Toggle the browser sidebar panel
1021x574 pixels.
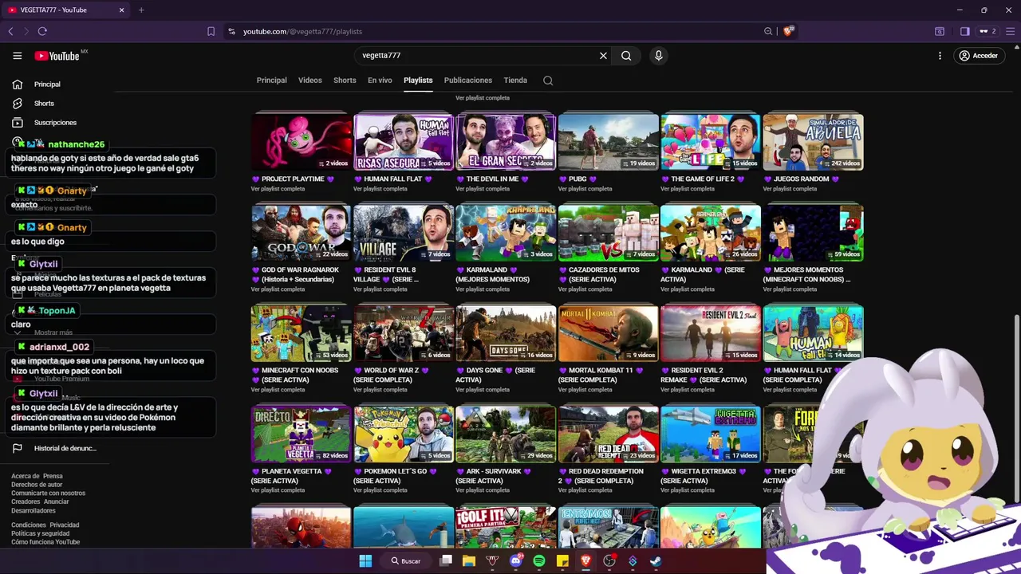pos(964,31)
